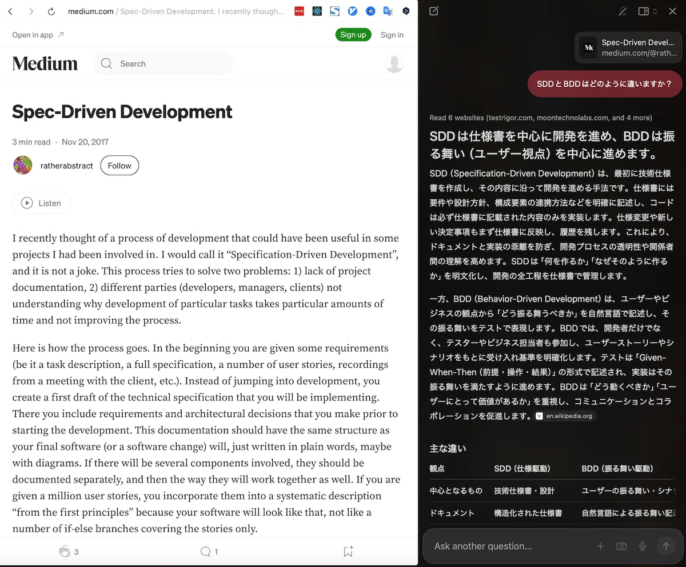This screenshot has width=686, height=567.
Task: Click the Medium Search field
Action: tap(163, 63)
